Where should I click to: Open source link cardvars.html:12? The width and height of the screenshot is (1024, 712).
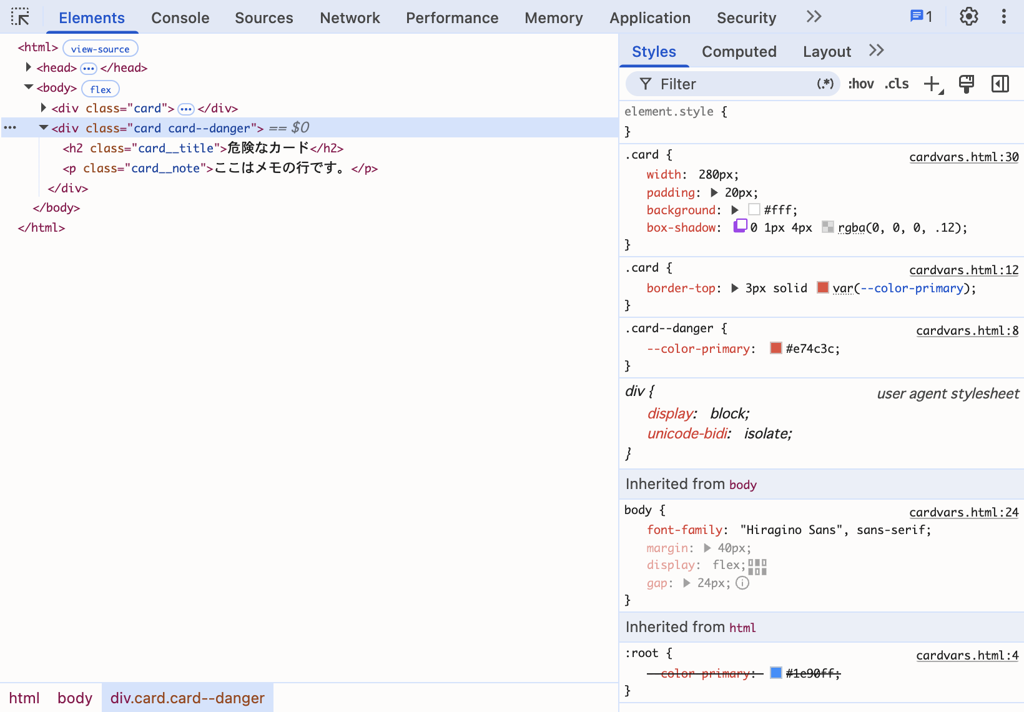tap(963, 270)
